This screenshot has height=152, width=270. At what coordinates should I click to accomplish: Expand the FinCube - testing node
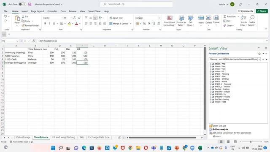(x=211, y=100)
